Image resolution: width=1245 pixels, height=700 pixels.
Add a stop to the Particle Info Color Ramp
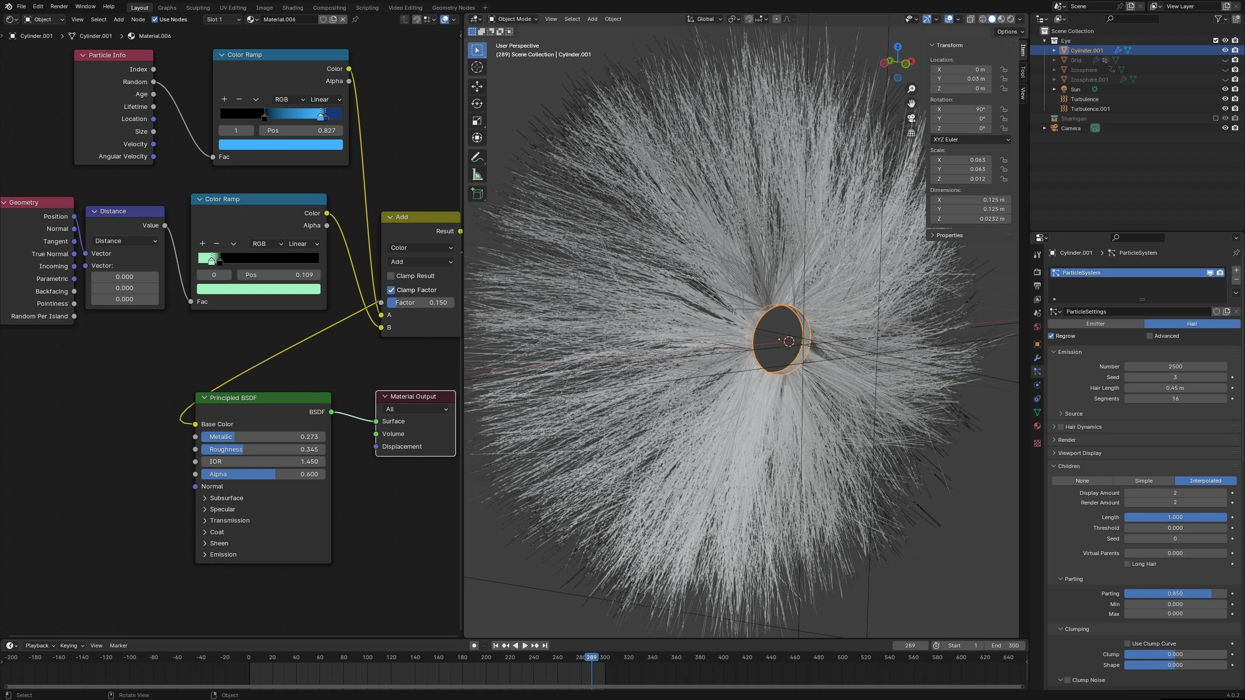coord(224,99)
